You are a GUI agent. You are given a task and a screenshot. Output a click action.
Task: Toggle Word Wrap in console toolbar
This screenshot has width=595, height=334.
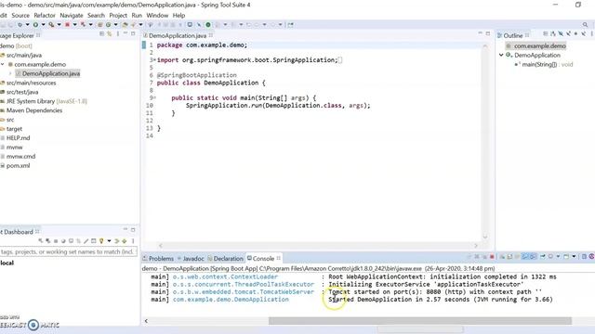517,257
